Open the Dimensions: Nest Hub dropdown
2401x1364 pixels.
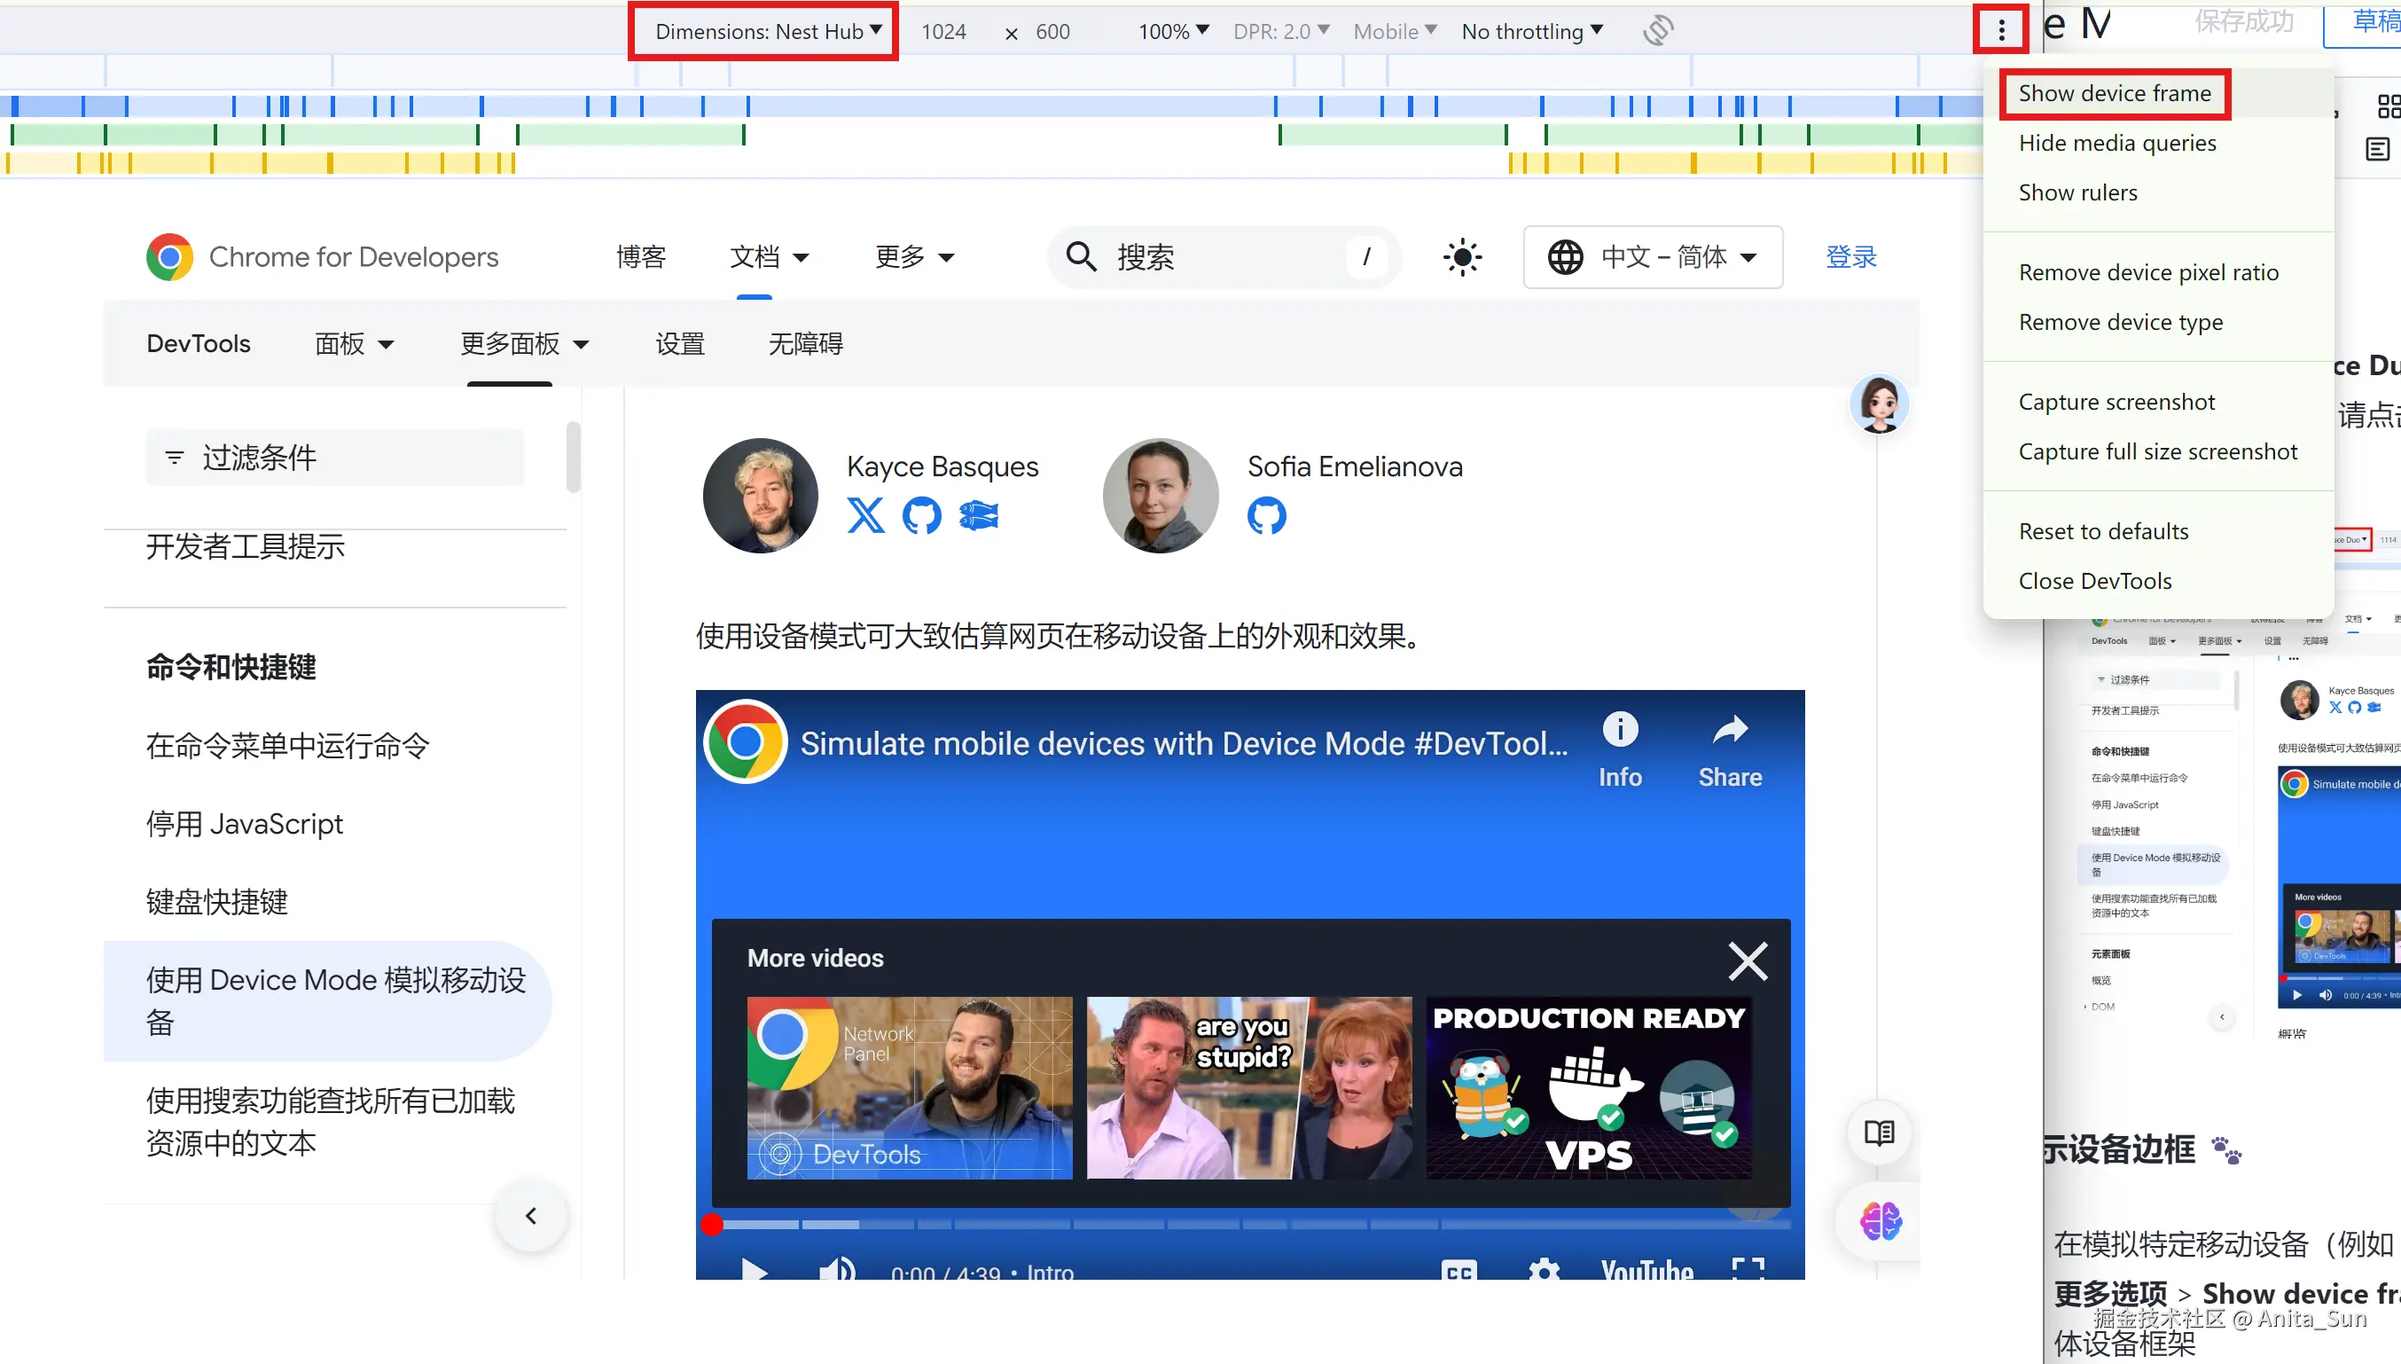coord(767,32)
